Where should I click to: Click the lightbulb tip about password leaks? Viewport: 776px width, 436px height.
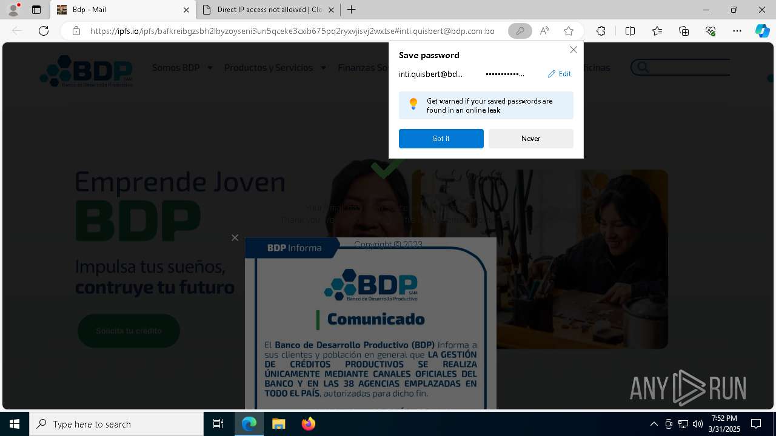486,105
